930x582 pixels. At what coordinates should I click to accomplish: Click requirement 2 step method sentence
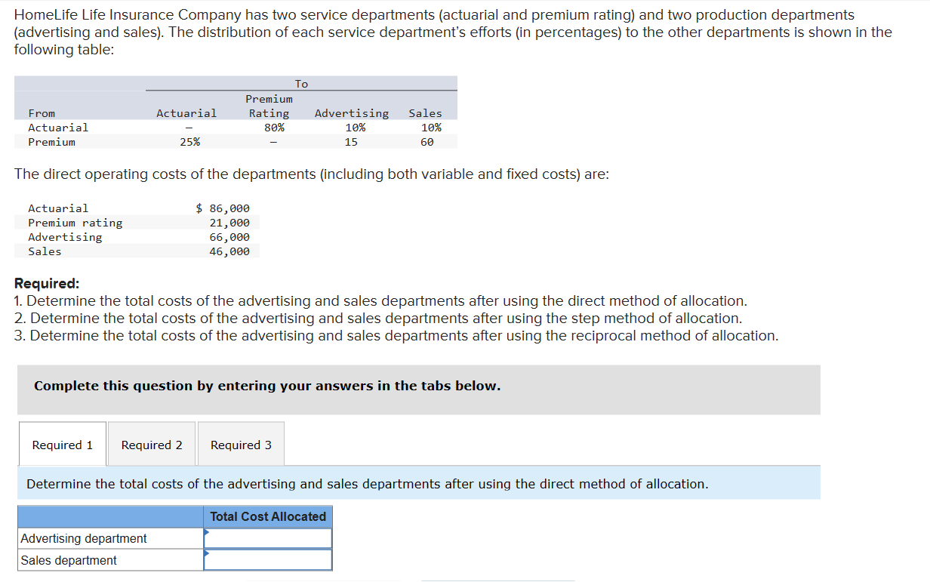[x=378, y=319]
